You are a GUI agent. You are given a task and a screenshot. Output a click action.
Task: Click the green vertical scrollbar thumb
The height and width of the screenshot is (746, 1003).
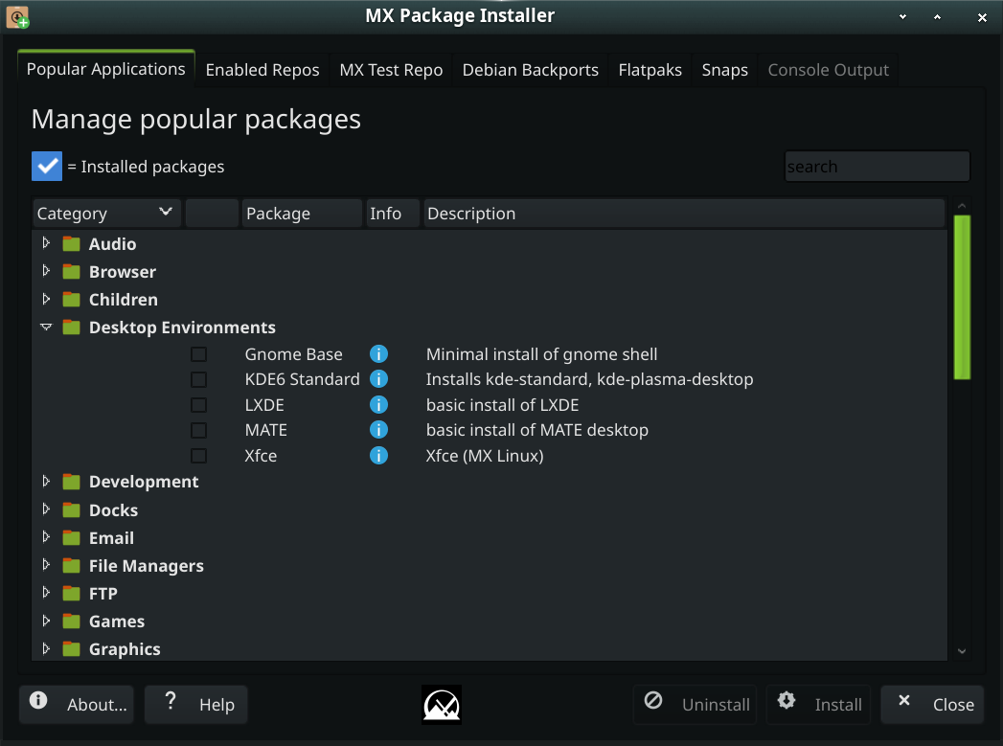(962, 297)
